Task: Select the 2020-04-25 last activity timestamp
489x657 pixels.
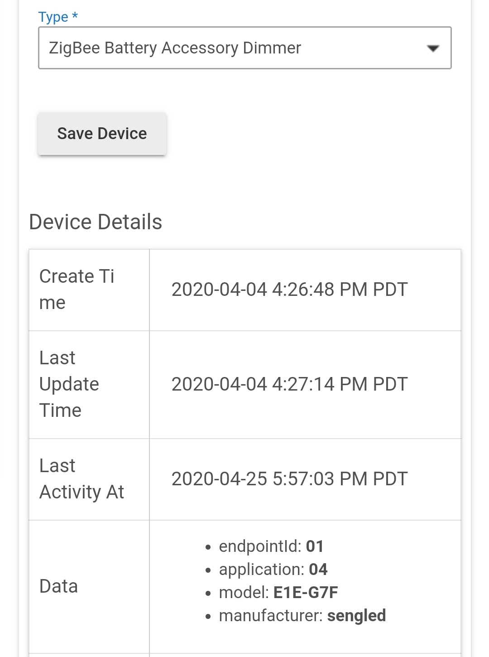Action: [x=289, y=479]
